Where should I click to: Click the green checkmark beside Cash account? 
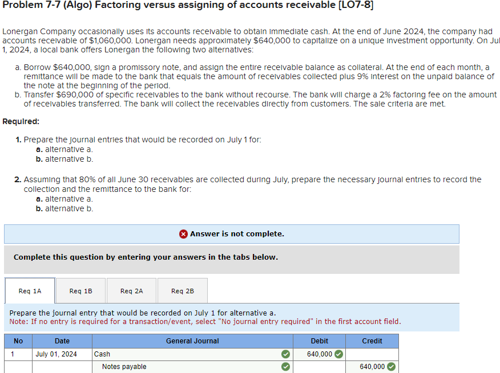coord(285,354)
